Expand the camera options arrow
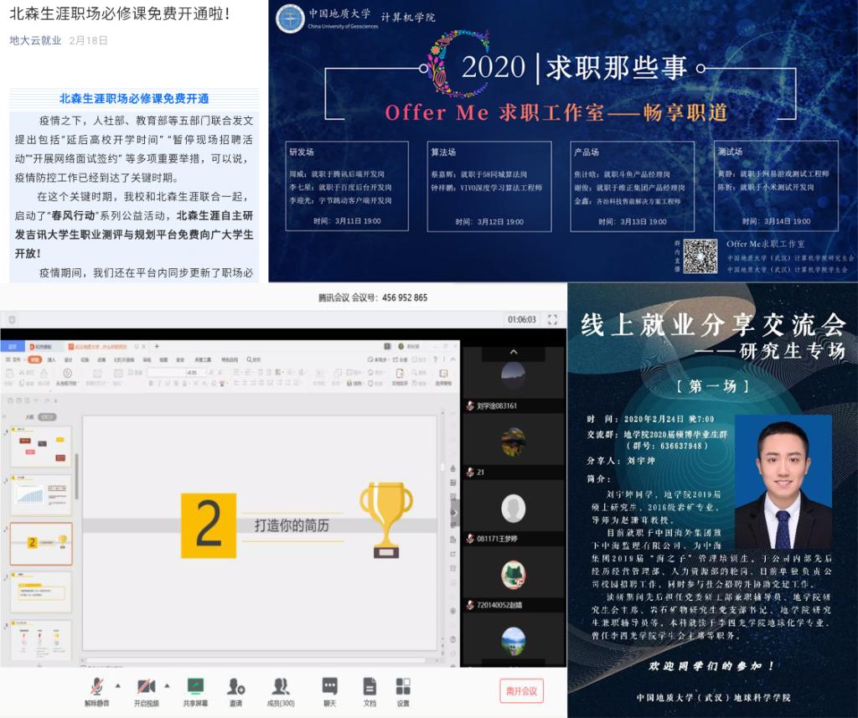This screenshot has height=718, width=858. 166,684
